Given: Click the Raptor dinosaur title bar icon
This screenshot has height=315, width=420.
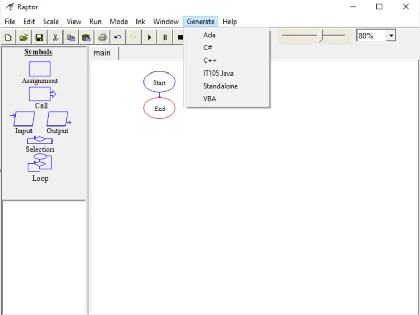Looking at the screenshot, I should click(9, 7).
